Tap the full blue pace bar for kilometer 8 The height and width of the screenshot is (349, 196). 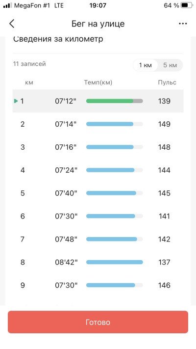[115, 262]
